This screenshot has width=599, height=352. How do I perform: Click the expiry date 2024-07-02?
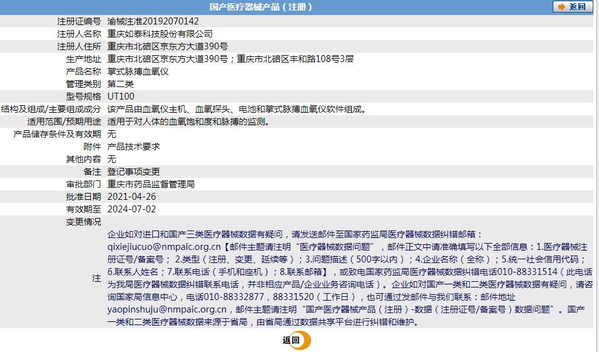pyautogui.click(x=132, y=209)
